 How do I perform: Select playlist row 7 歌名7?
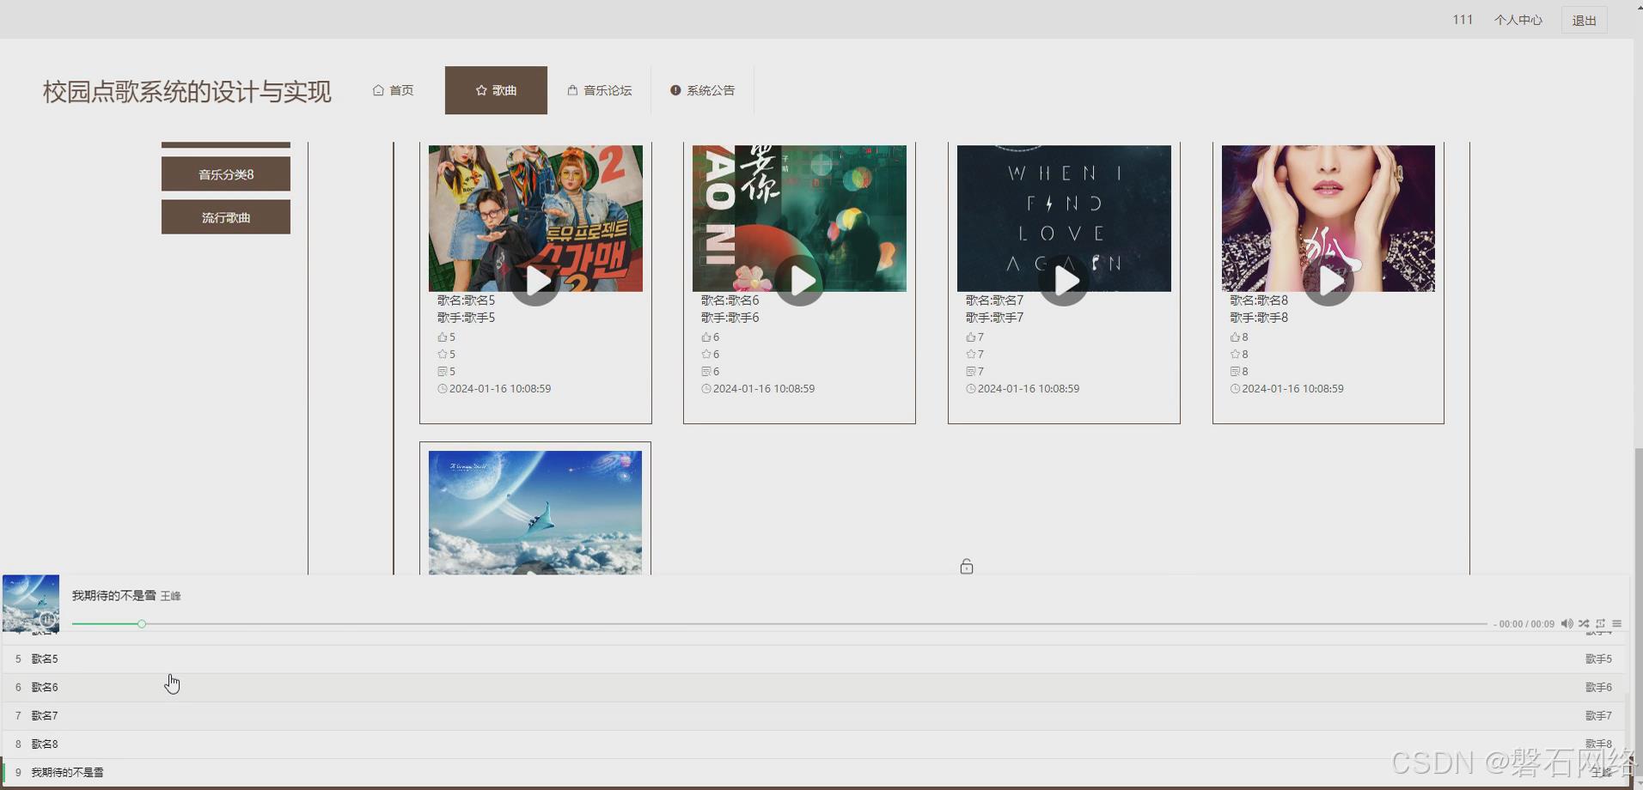(814, 715)
